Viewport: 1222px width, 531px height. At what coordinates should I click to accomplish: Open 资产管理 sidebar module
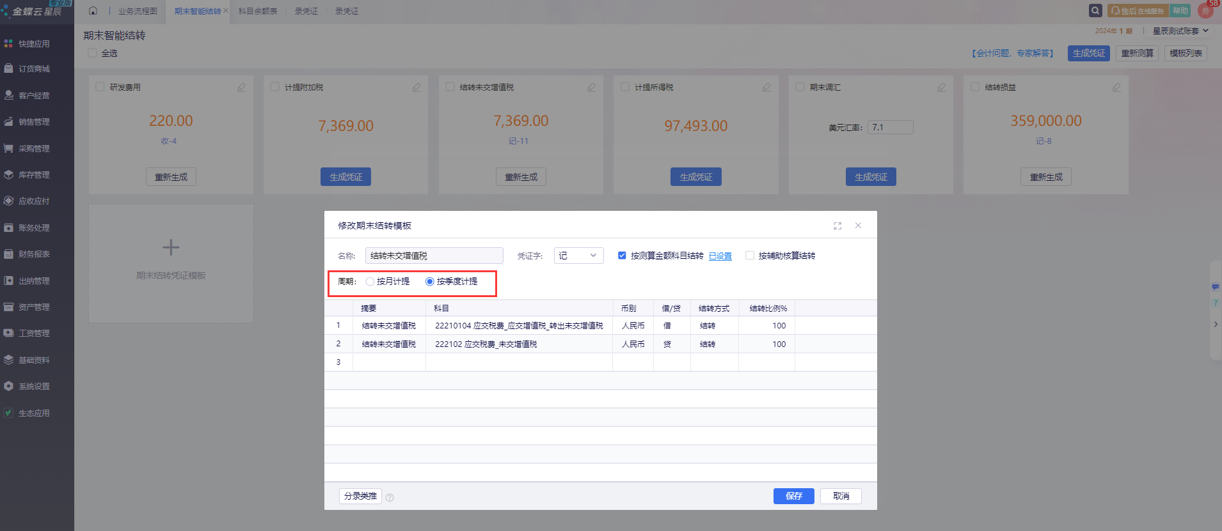tap(26, 307)
